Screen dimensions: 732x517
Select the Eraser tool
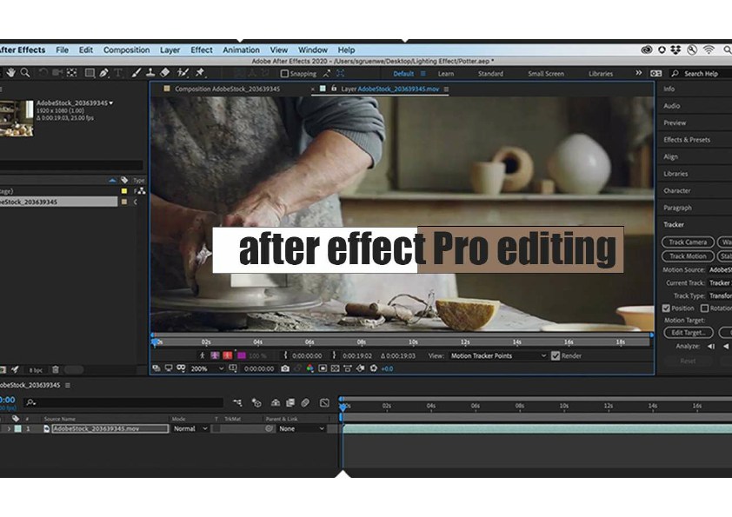pos(165,73)
